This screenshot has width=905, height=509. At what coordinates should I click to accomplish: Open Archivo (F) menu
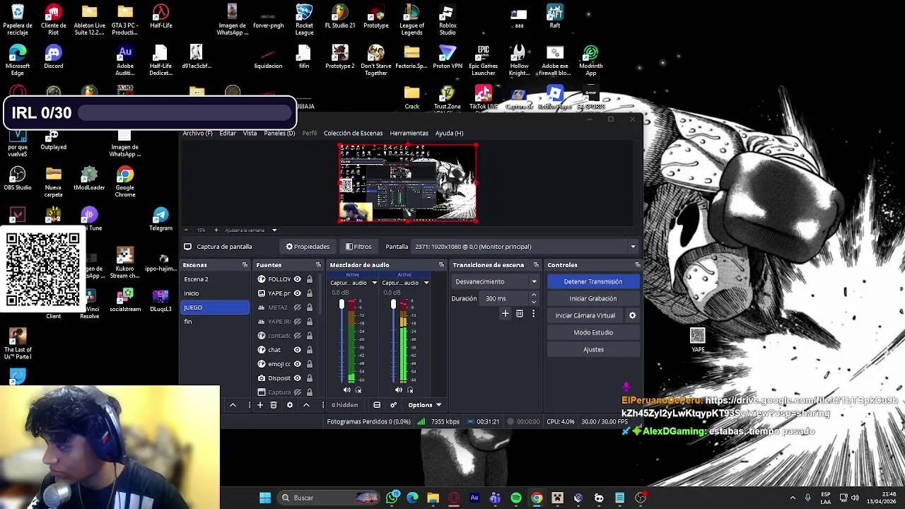[197, 133]
